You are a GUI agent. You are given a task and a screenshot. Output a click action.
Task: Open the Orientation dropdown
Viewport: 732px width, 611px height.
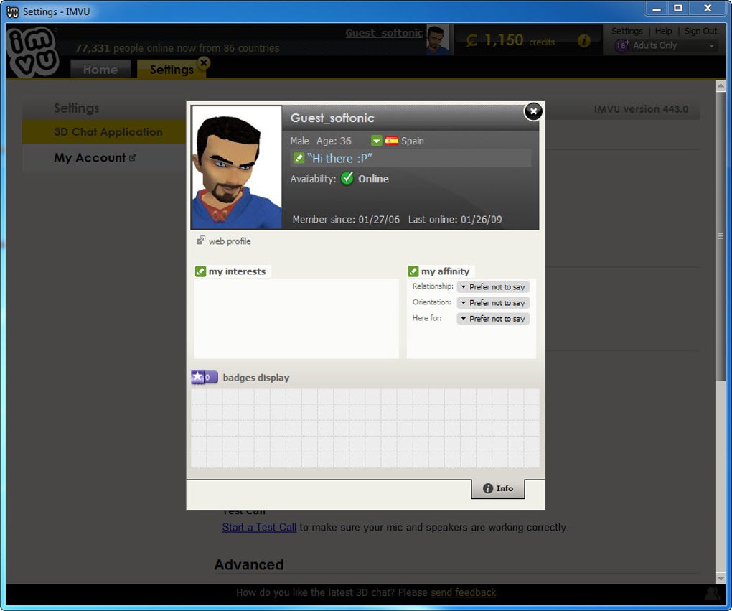coord(493,303)
